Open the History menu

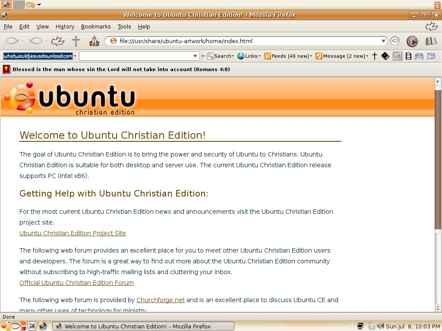click(65, 26)
